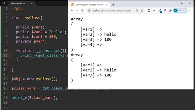Screen dimensions: 195x110
Task: Open the zoom magnifier in address bar
Action: [x=137, y=11]
